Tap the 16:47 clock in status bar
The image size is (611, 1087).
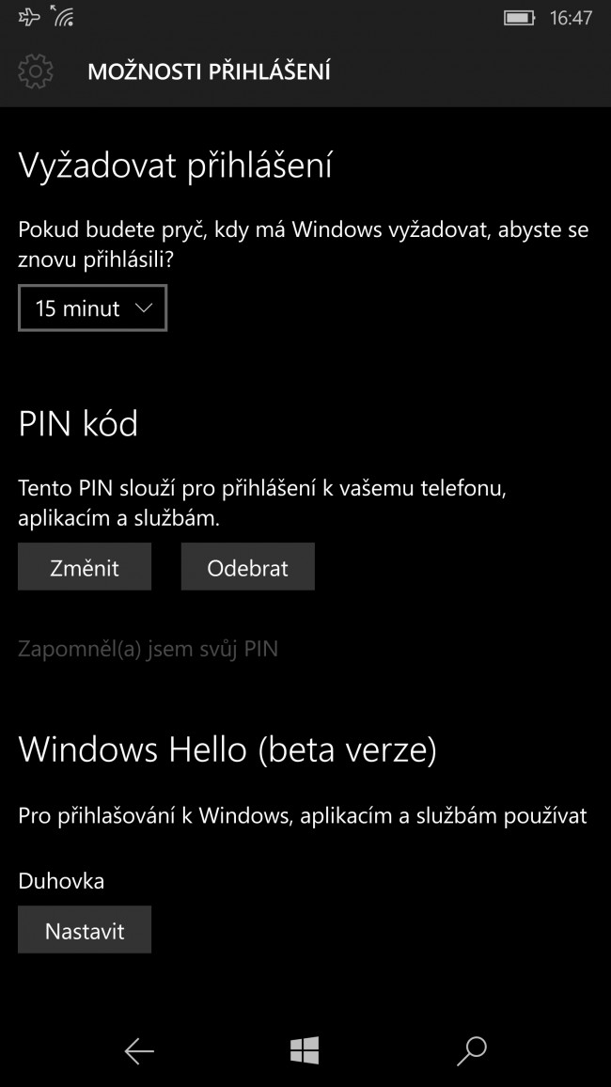[x=571, y=17]
